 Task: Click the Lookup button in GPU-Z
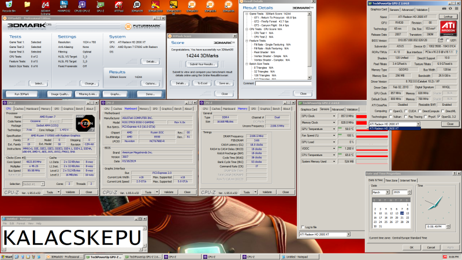[x=448, y=17]
